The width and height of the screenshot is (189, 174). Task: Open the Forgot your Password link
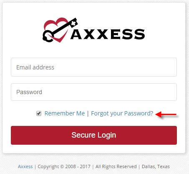[x=122, y=113]
